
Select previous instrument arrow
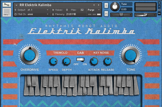[94, 5]
